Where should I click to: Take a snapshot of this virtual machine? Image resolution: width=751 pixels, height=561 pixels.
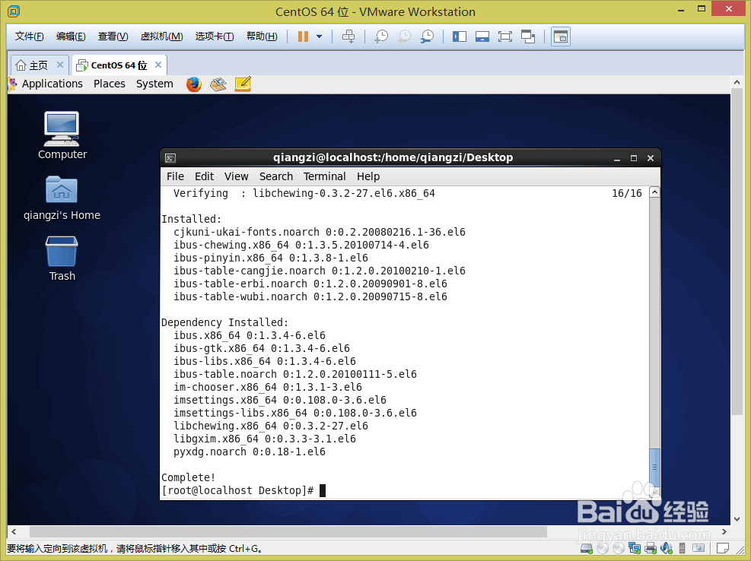pos(381,36)
